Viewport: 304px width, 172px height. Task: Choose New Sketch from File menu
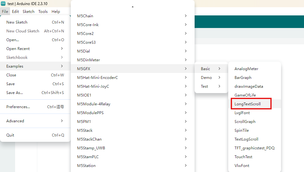(x=35, y=22)
